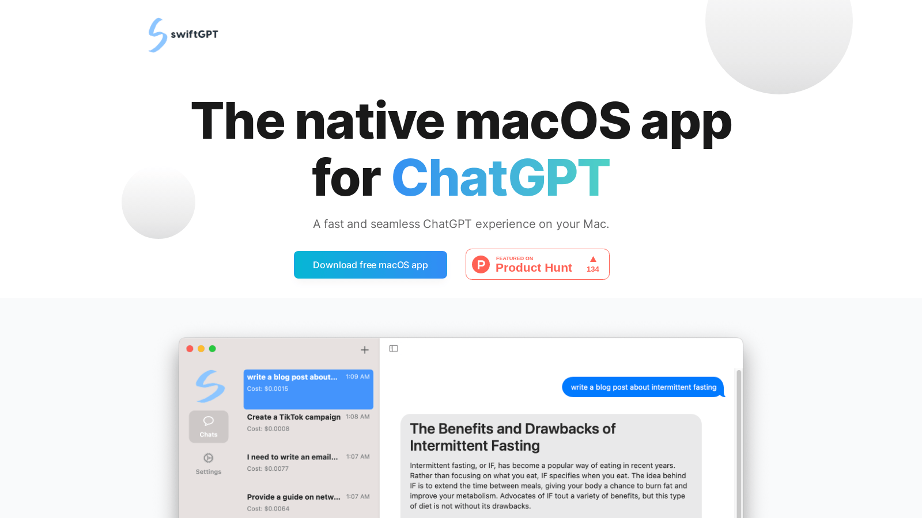The height and width of the screenshot is (518, 922).
Task: Open the Chats tab in sidebar
Action: coord(209,426)
